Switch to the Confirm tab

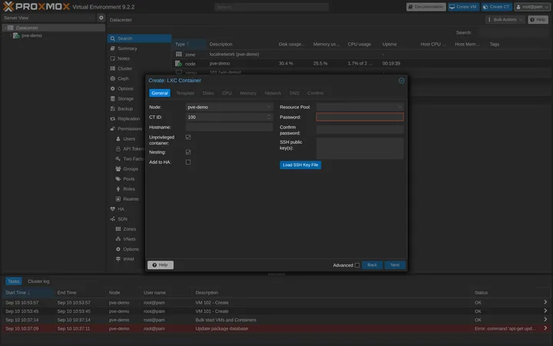click(316, 93)
